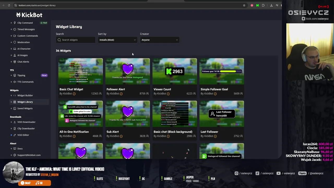The height and width of the screenshot is (188, 334).
Task: Open the Clip Command sidebar icon
Action: pos(15,23)
